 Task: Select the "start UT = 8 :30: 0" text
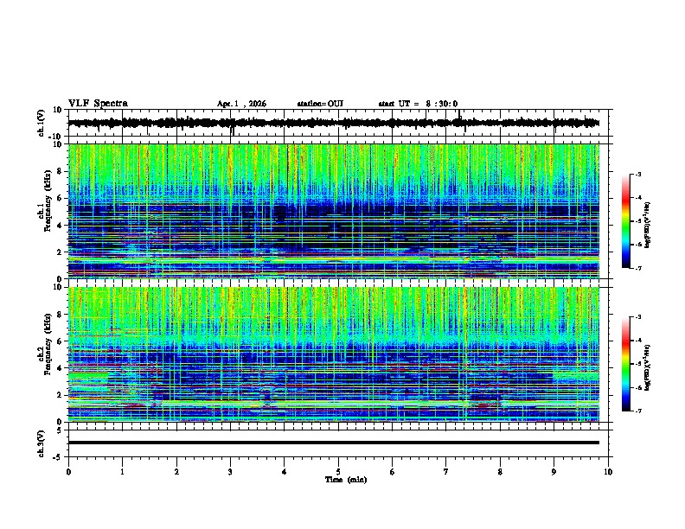418,104
